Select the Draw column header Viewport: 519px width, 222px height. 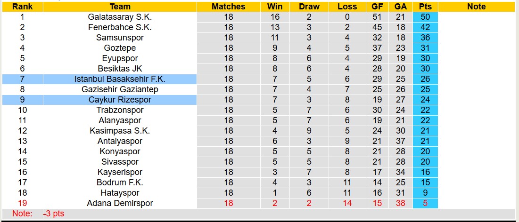309,7
